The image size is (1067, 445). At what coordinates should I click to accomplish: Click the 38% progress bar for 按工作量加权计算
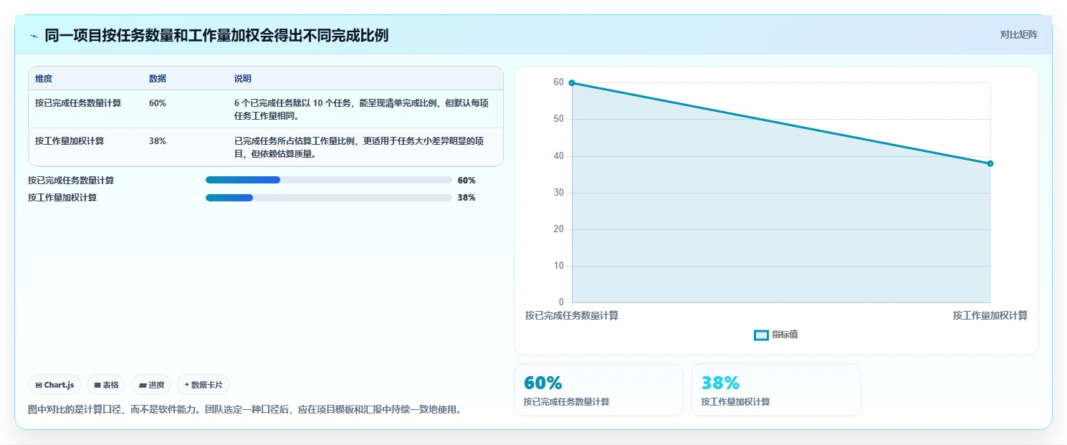click(x=329, y=198)
